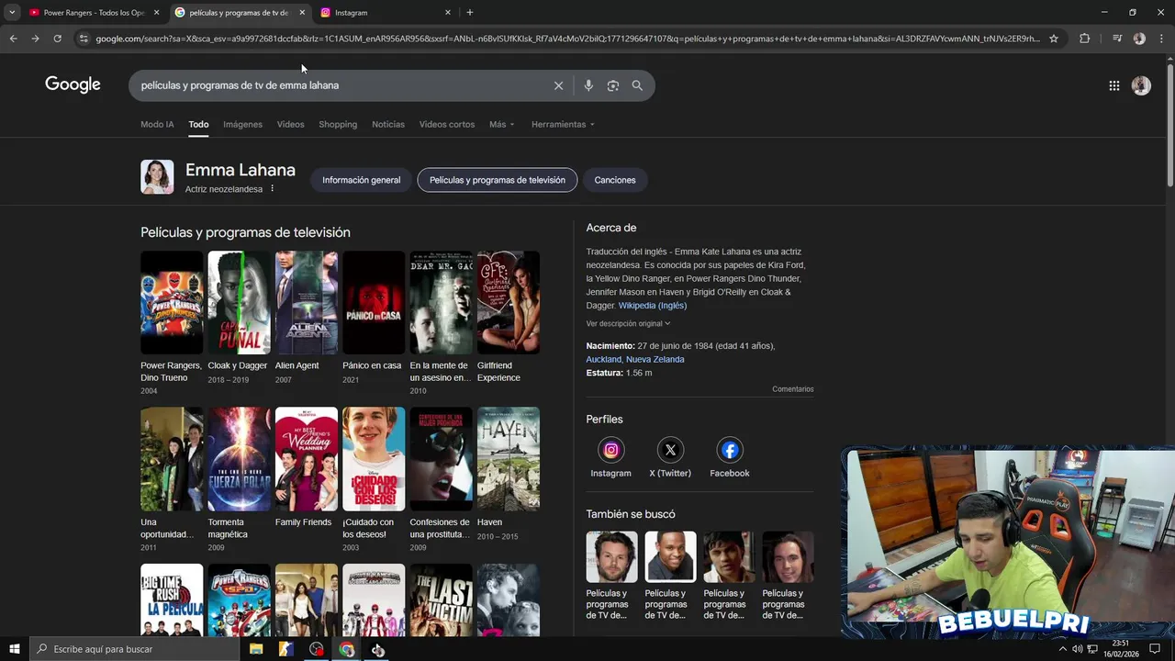Open Chrome extensions menu
Image resolution: width=1175 pixels, height=661 pixels.
[x=1084, y=39]
